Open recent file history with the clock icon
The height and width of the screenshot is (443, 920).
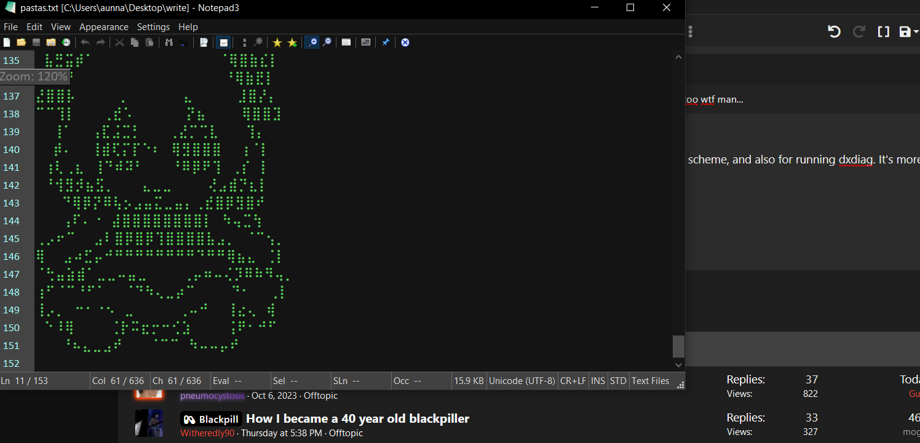point(66,42)
